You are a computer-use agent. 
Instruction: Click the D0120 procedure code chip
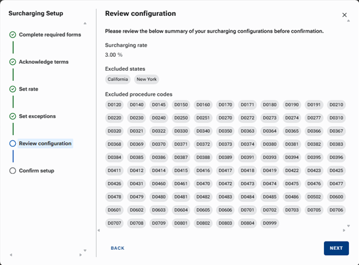115,105
